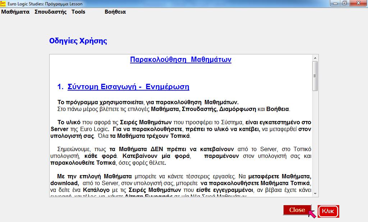Click the Euro Logic icon in the title bar
The width and height of the screenshot is (368, 222).
(4, 4)
